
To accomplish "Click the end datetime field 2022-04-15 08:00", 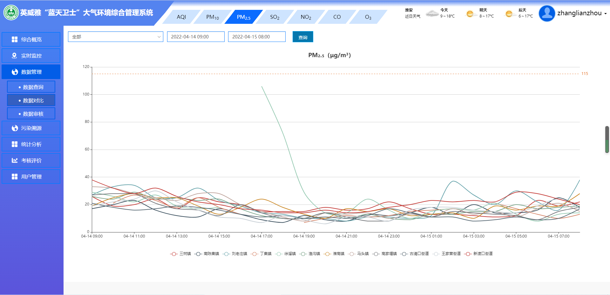I will click(x=256, y=37).
